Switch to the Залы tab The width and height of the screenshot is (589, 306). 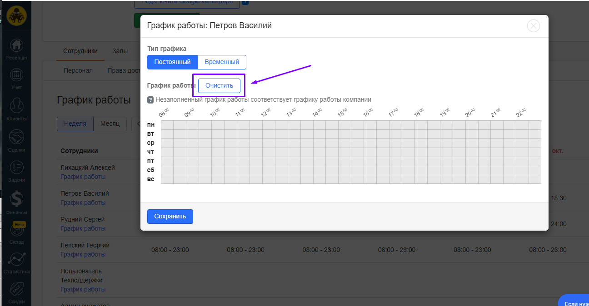[120, 51]
